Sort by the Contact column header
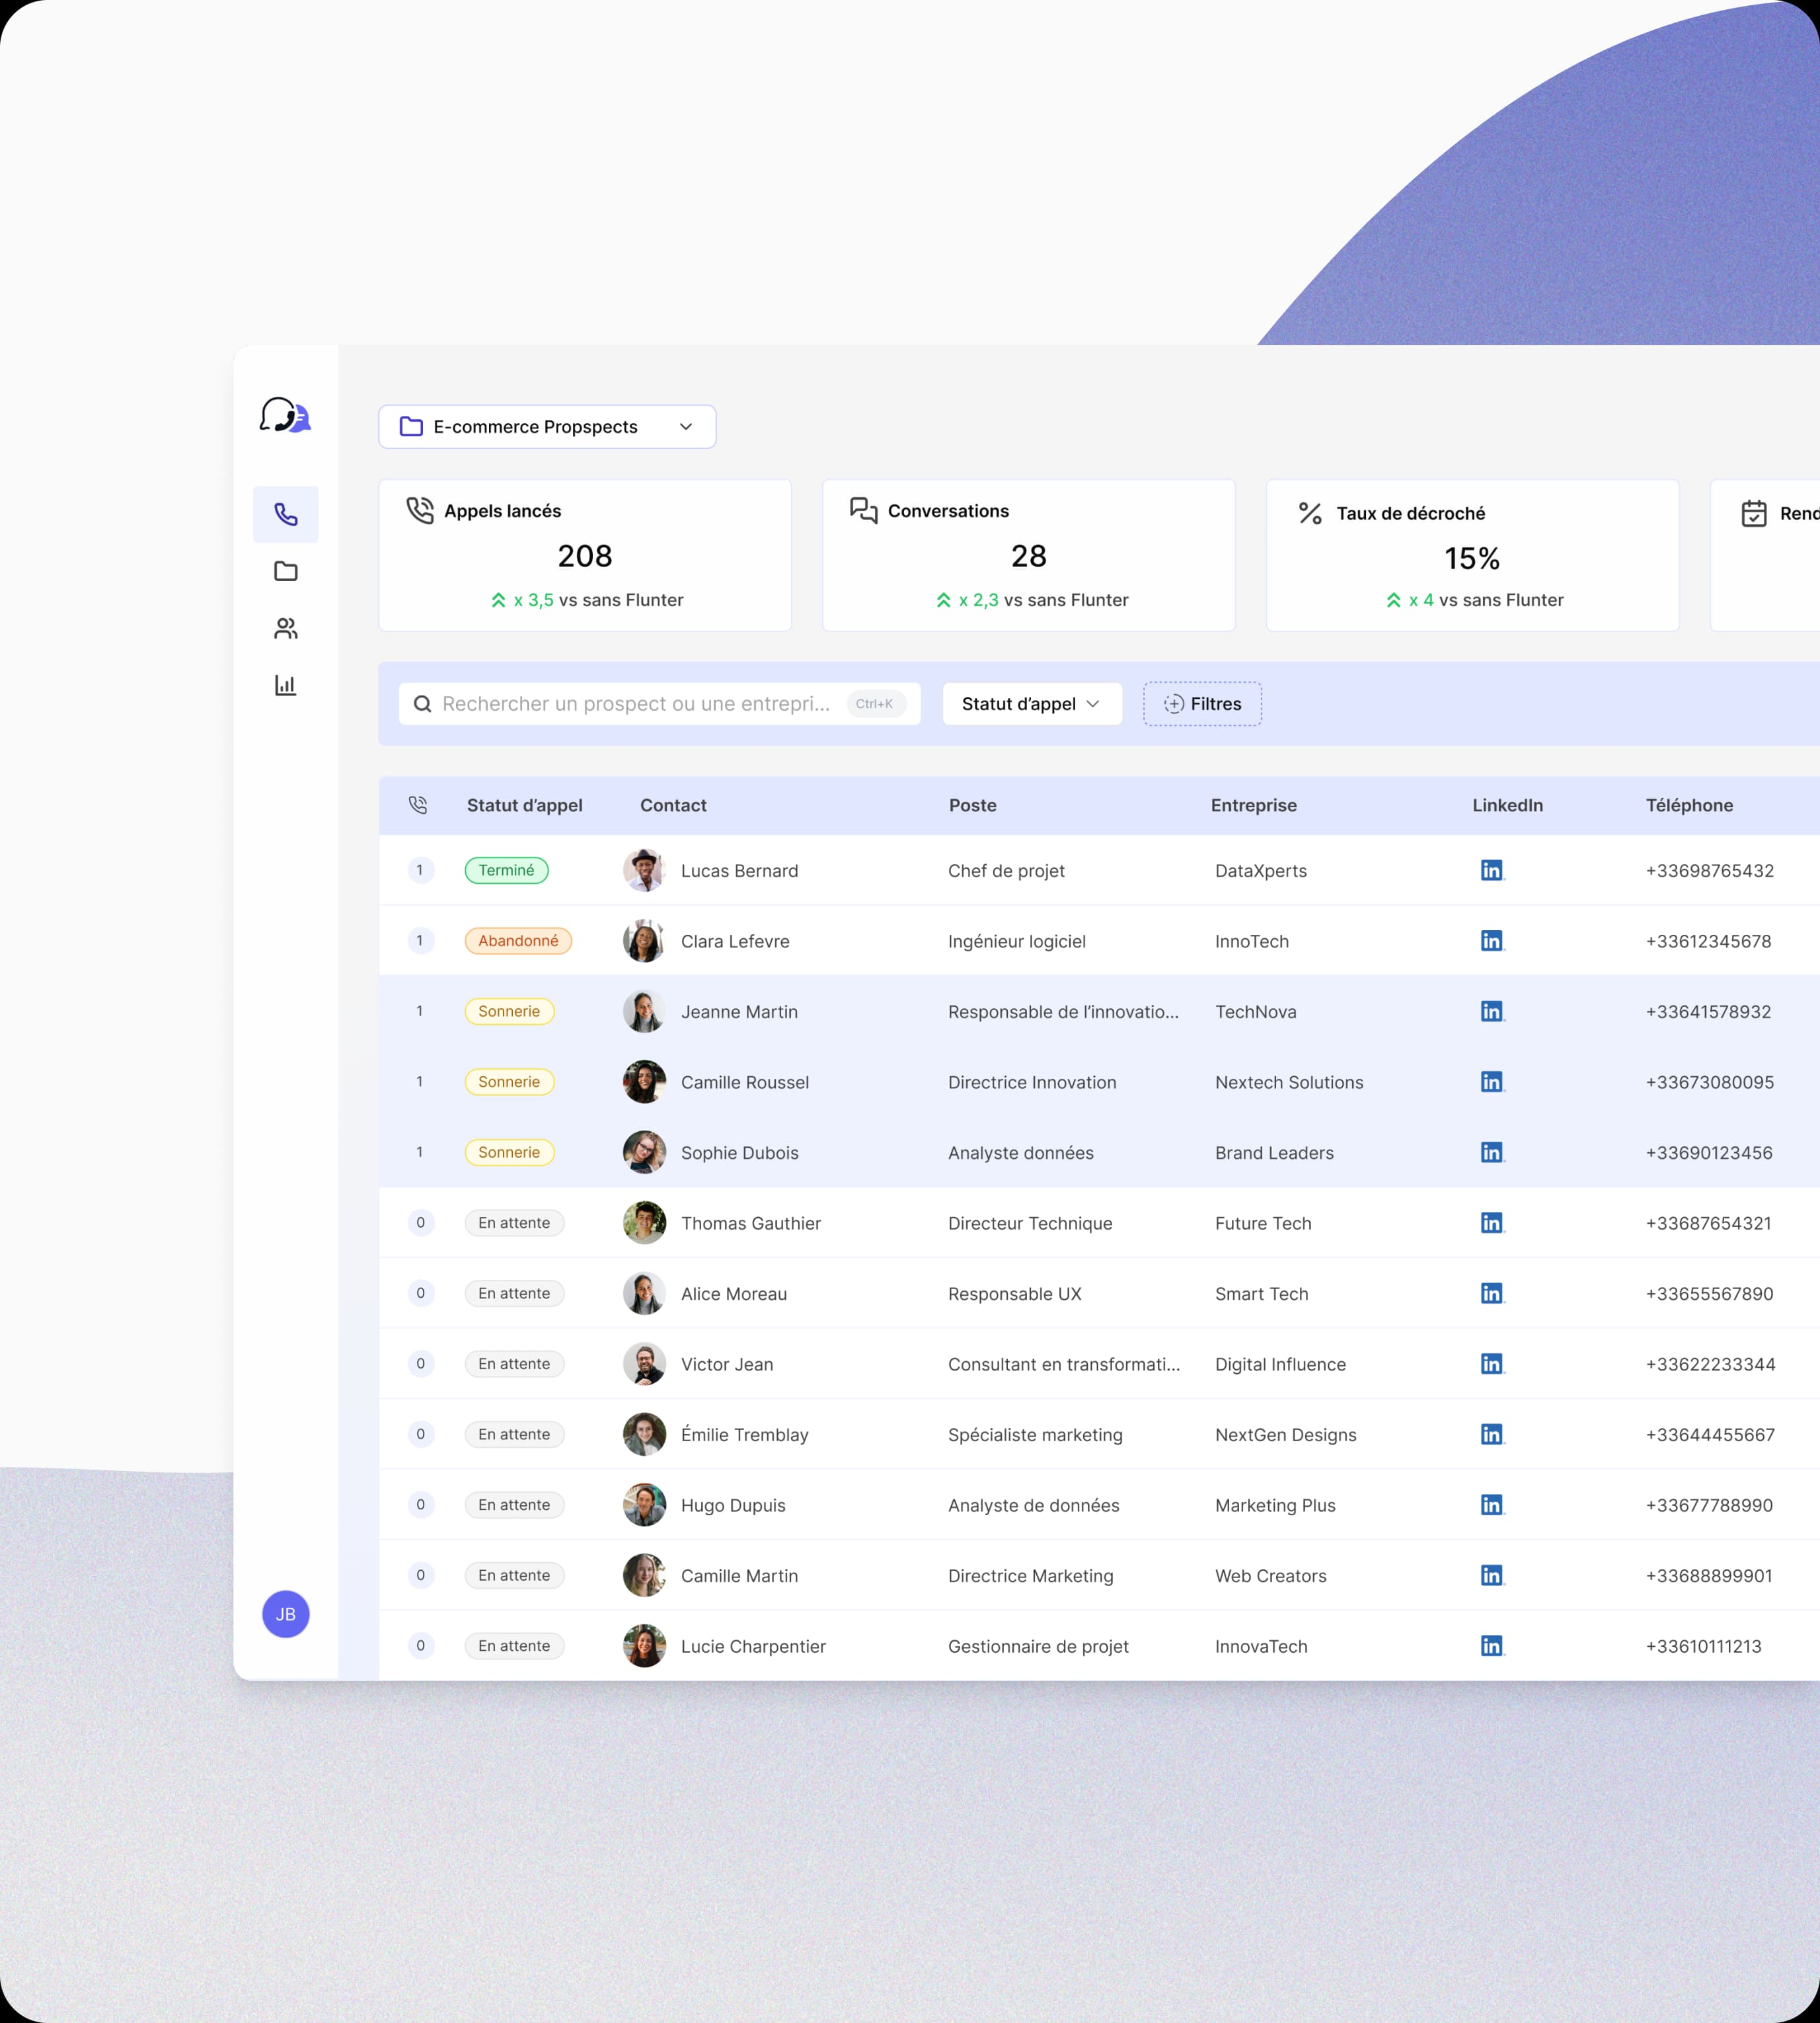1820x2023 pixels. [673, 805]
